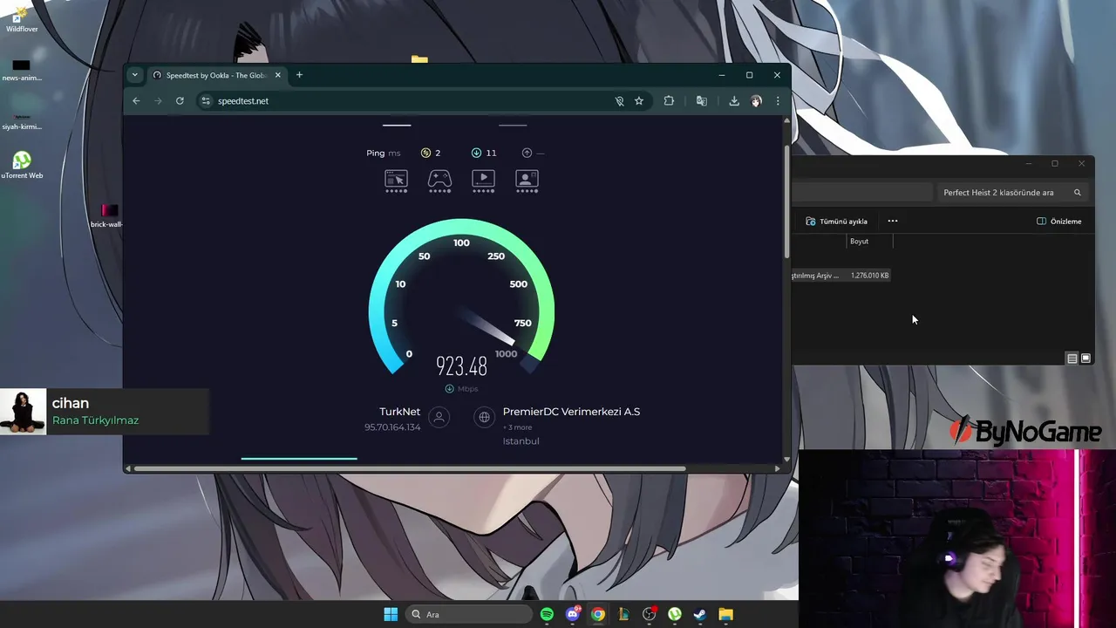The height and width of the screenshot is (628, 1116).
Task: Reload the speedtest.net page
Action: click(x=180, y=101)
